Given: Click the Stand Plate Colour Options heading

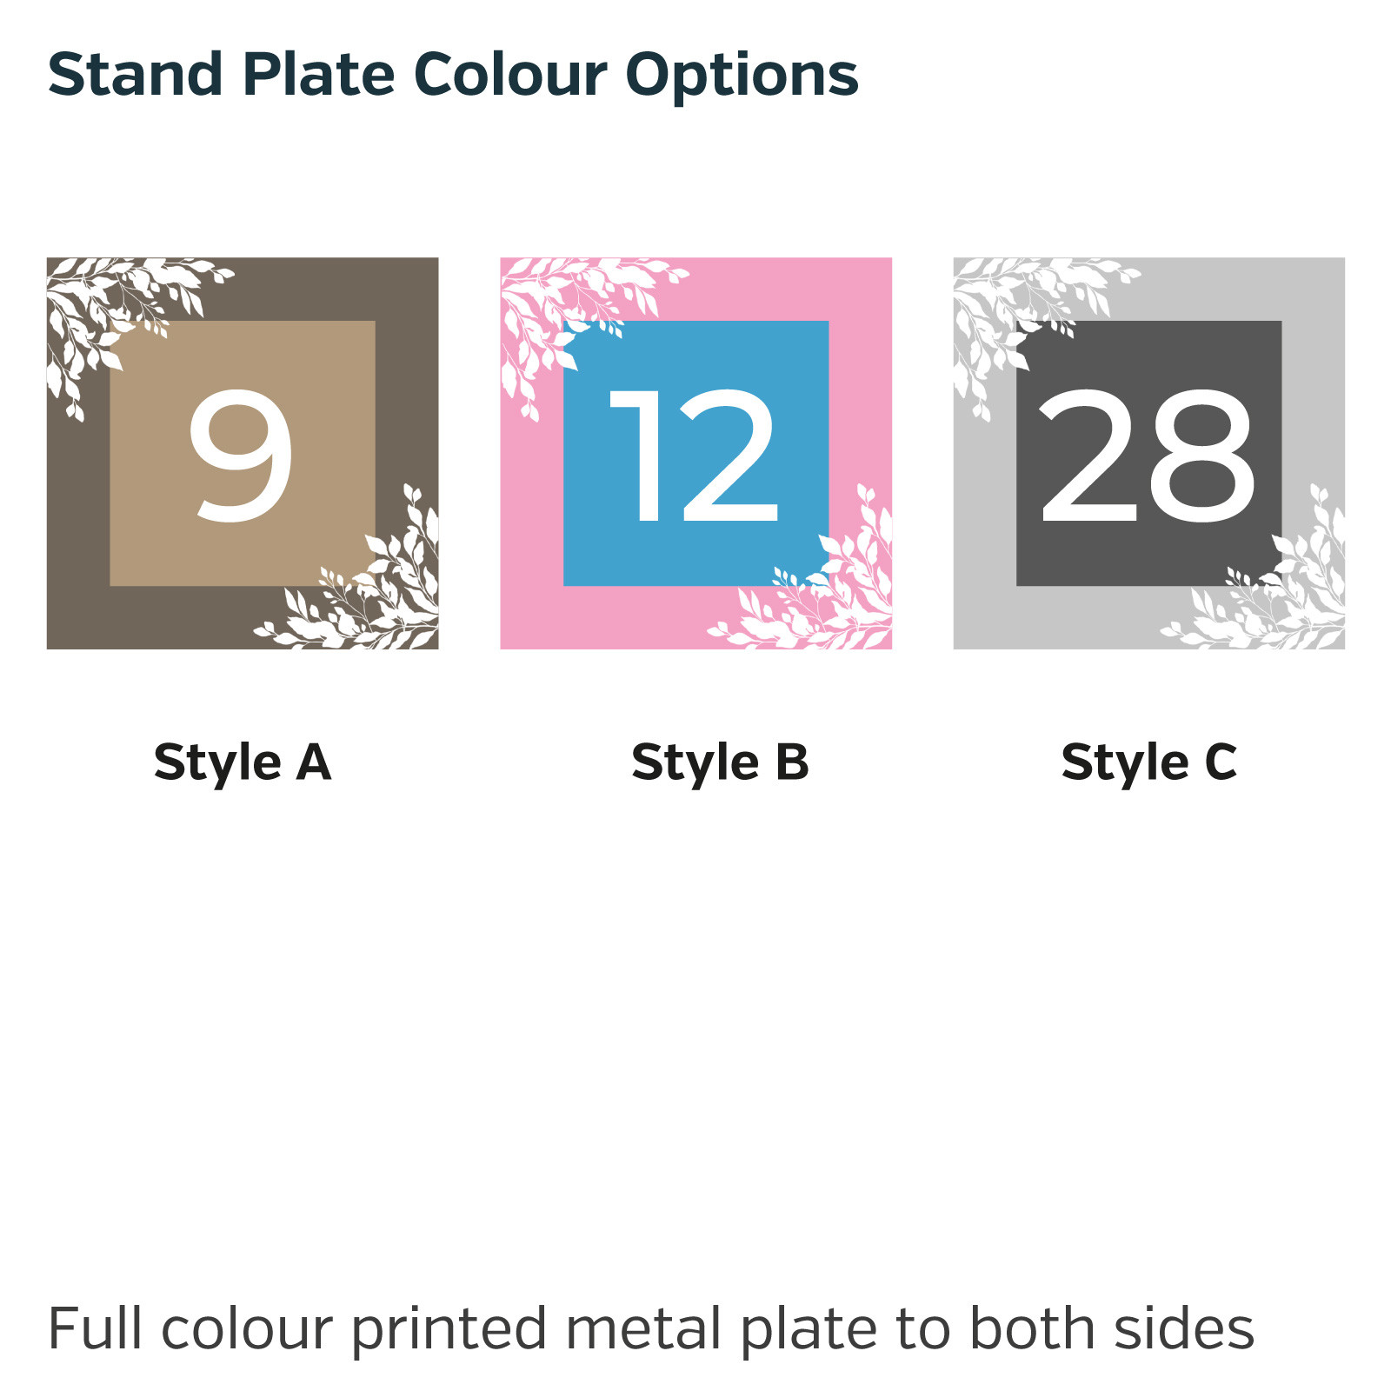Looking at the screenshot, I should pyautogui.click(x=453, y=75).
